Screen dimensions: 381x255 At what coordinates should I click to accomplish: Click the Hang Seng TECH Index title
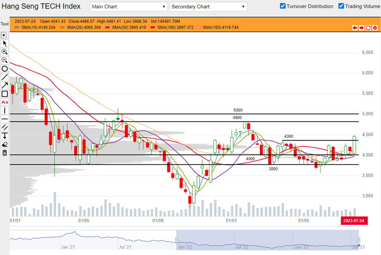click(x=41, y=6)
